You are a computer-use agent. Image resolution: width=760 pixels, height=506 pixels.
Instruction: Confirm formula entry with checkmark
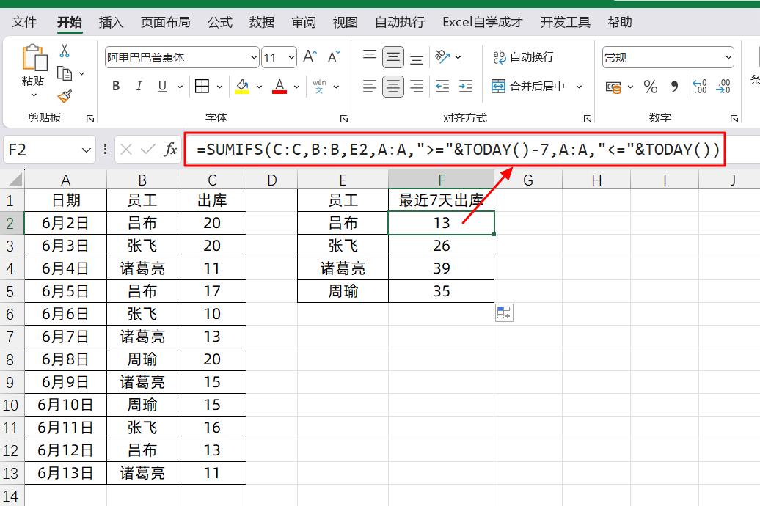[148, 150]
